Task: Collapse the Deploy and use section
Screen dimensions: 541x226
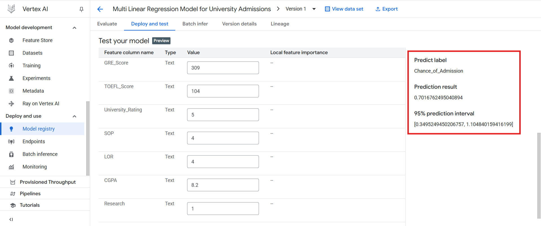Action: coord(74,116)
